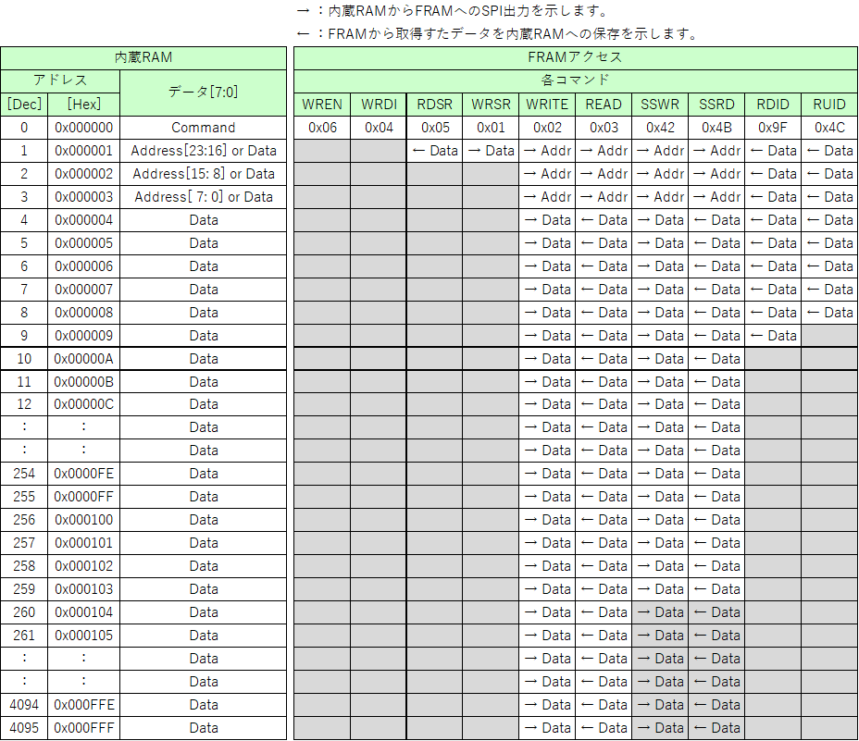The width and height of the screenshot is (859, 741).
Task: Select the Command cell at address 0x000000
Action: point(203,127)
